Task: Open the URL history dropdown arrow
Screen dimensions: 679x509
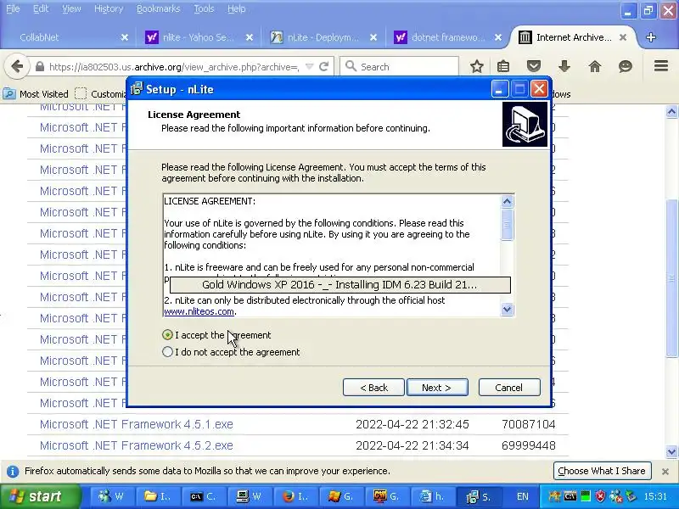Action: click(x=309, y=67)
